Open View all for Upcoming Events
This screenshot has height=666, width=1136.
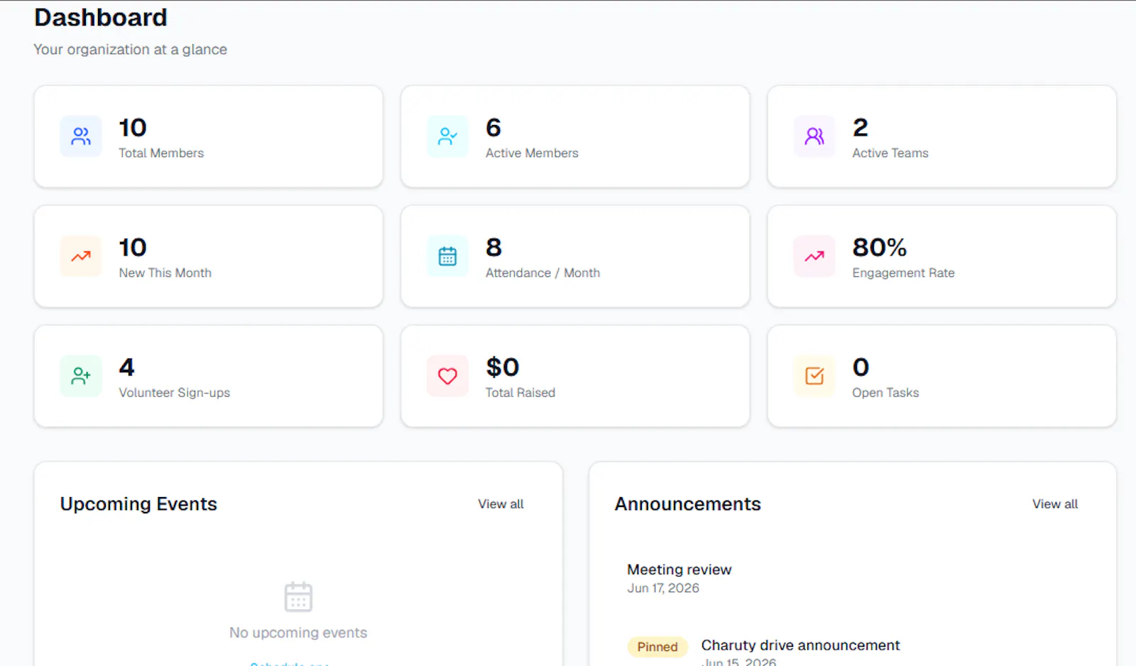click(x=501, y=504)
